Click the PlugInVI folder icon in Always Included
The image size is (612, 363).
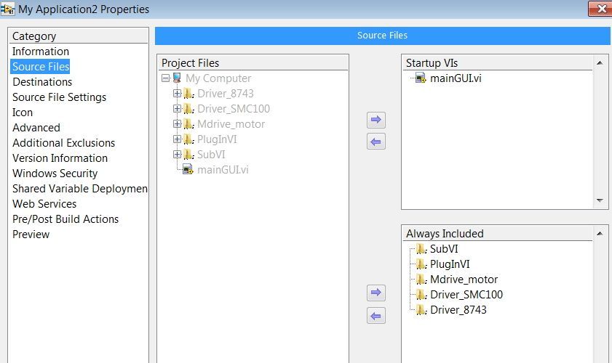(x=421, y=264)
